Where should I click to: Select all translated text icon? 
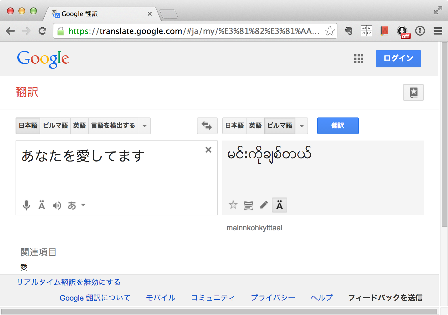tap(248, 205)
